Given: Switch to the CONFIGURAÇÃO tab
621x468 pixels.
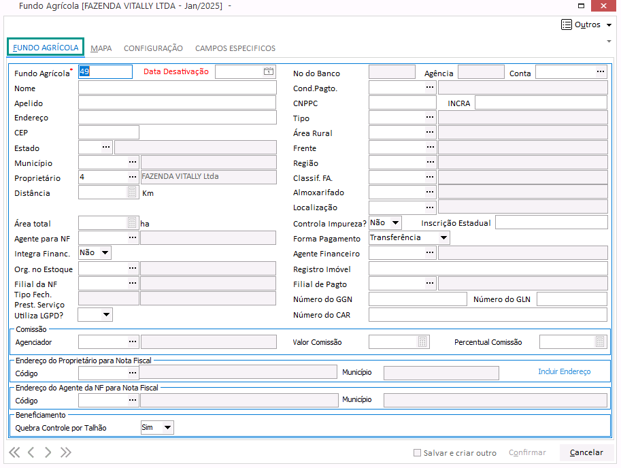Looking at the screenshot, I should click(x=153, y=48).
